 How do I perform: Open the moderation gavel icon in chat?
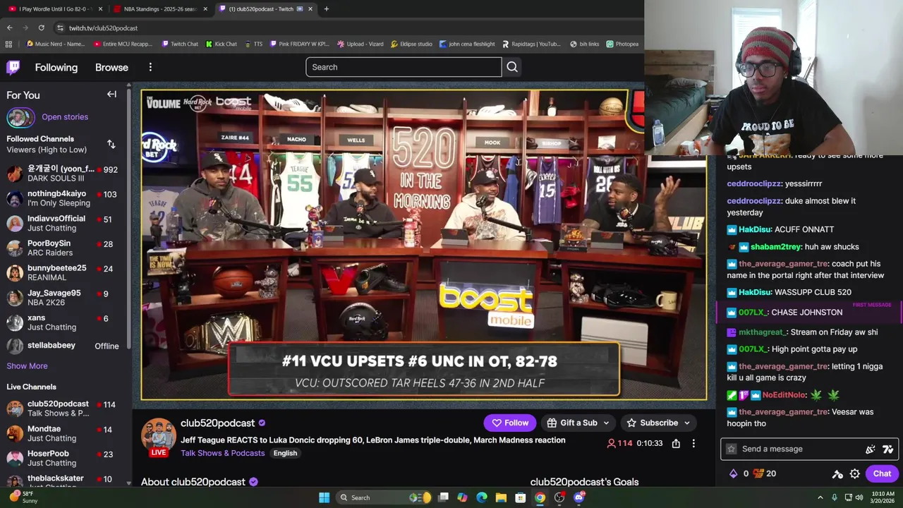click(x=837, y=473)
